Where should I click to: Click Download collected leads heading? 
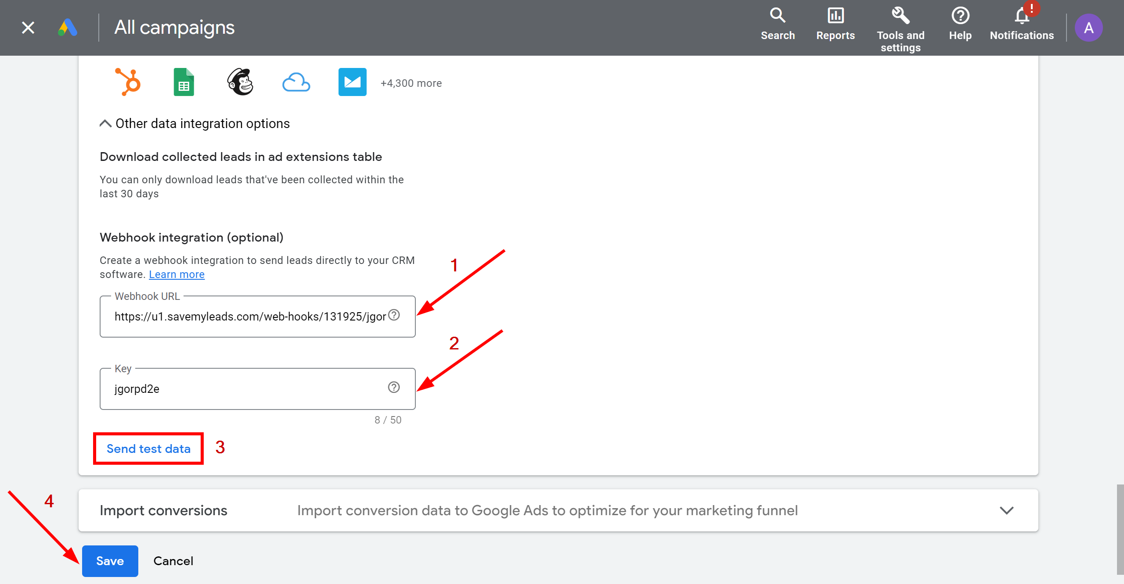point(241,157)
